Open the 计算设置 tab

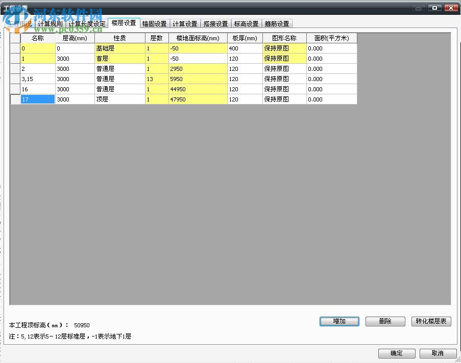(x=185, y=23)
